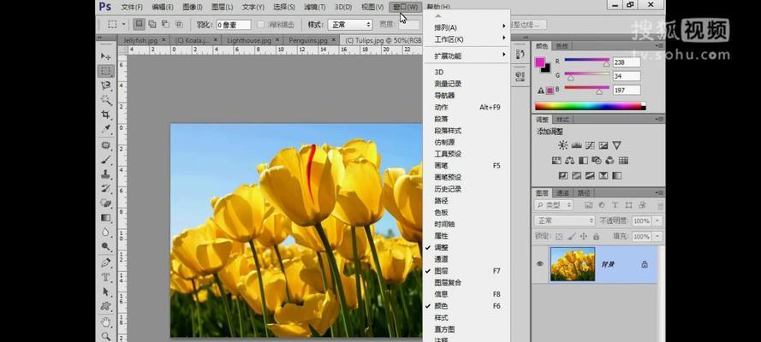Pick a color from the spectrum ramp
761x342 pixels.
[590, 106]
